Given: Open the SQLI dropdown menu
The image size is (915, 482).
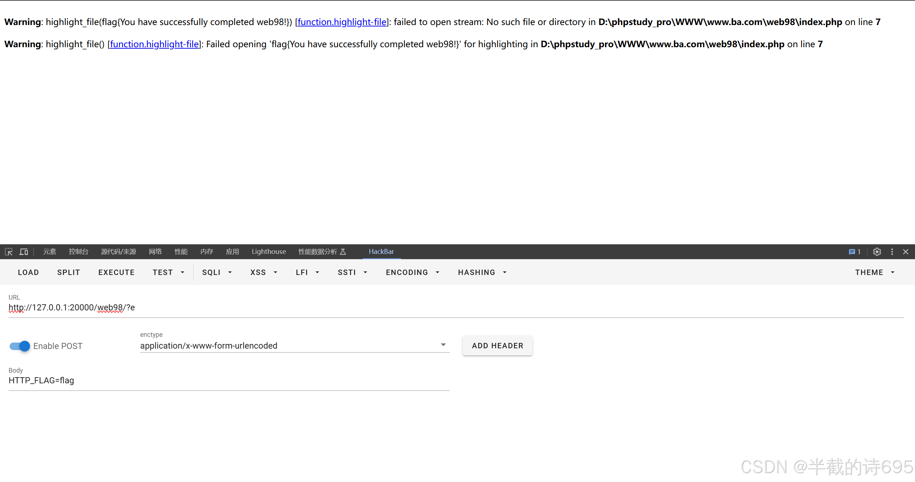Looking at the screenshot, I should (x=217, y=272).
